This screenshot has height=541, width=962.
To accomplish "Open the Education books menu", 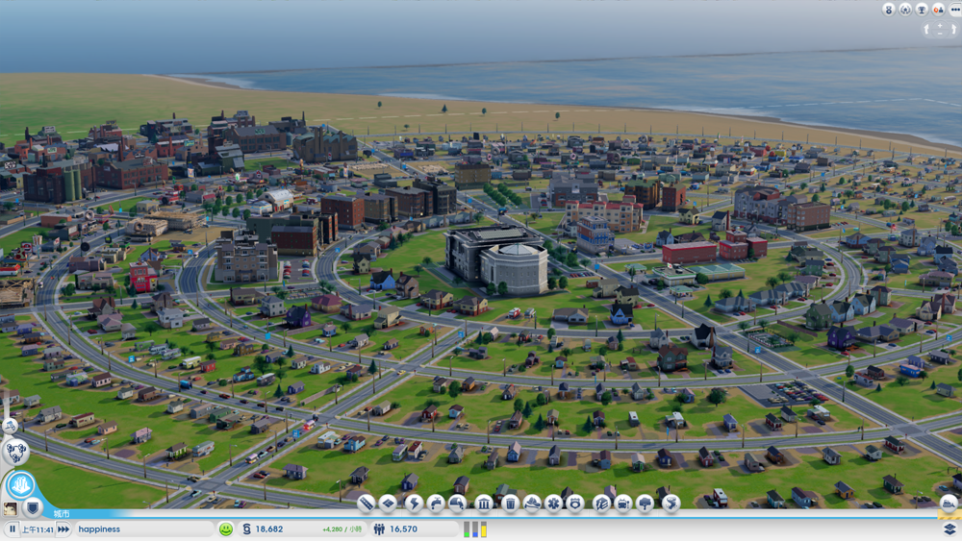I will coord(601,503).
